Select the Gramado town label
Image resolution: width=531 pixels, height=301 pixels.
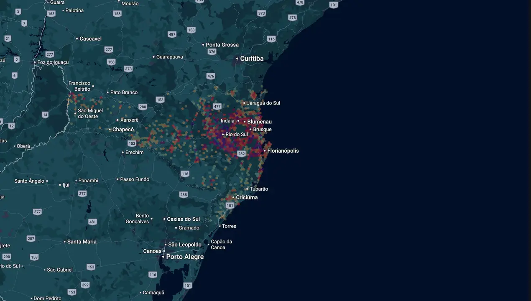pyautogui.click(x=189, y=228)
